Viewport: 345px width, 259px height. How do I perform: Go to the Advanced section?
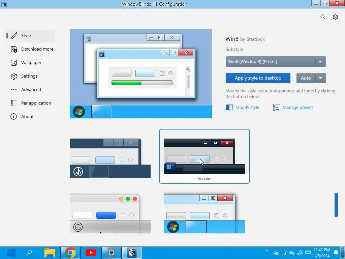(x=31, y=90)
